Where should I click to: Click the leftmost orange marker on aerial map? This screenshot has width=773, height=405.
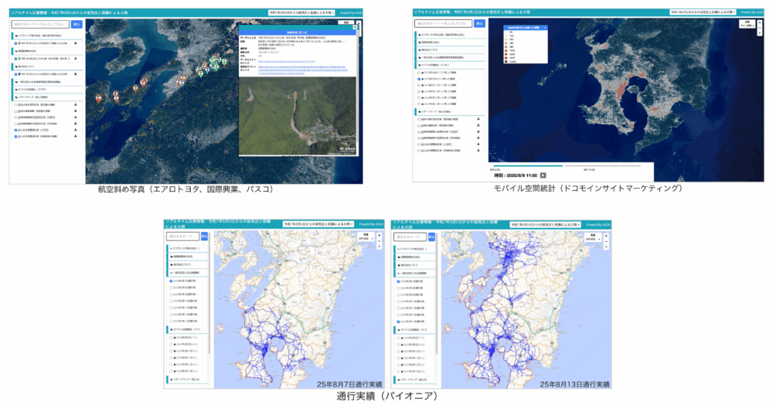[x=98, y=97]
